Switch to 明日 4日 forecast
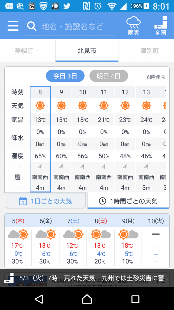174x310 pixels. (108, 76)
